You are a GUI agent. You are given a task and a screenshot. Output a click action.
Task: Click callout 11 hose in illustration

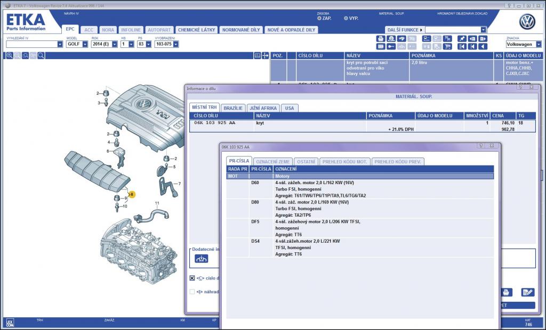click(151, 215)
